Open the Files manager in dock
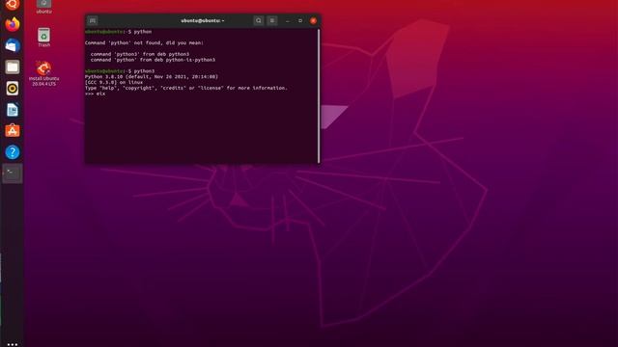 [x=13, y=67]
